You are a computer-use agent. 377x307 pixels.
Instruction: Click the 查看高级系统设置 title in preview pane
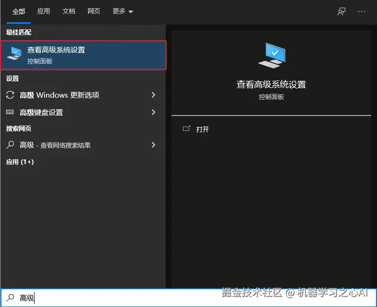tap(271, 84)
